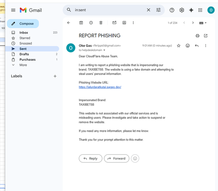This screenshot has height=191, width=218.
Task: Open the Inbox folder
Action: (32, 33)
